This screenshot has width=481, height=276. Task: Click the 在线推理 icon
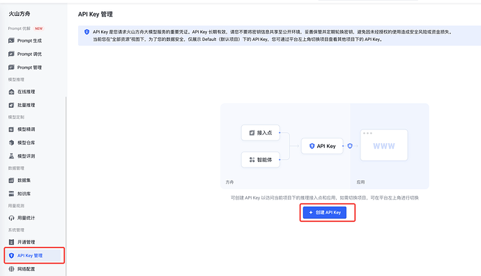tap(11, 92)
